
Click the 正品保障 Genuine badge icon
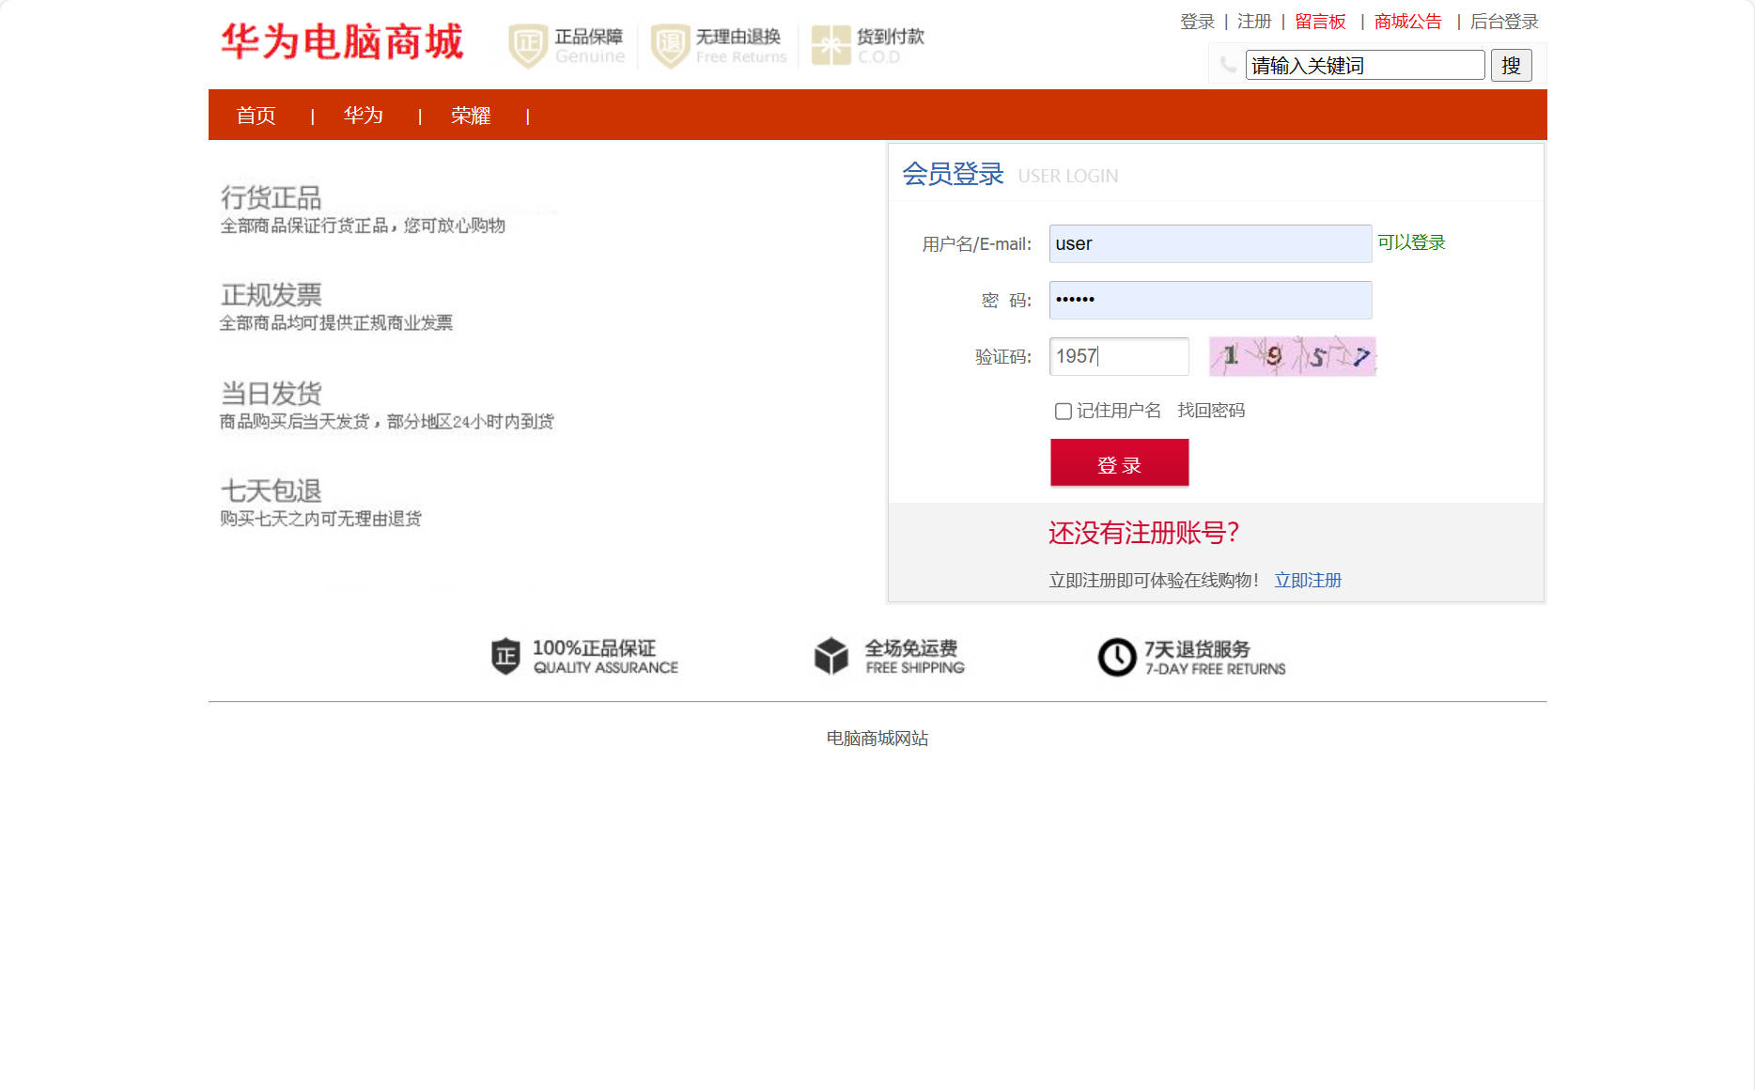pyautogui.click(x=527, y=43)
